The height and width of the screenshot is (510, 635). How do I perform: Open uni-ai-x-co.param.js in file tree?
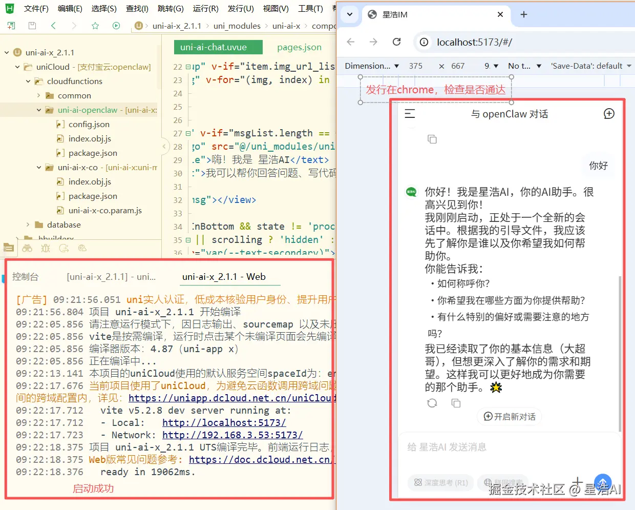(x=105, y=210)
